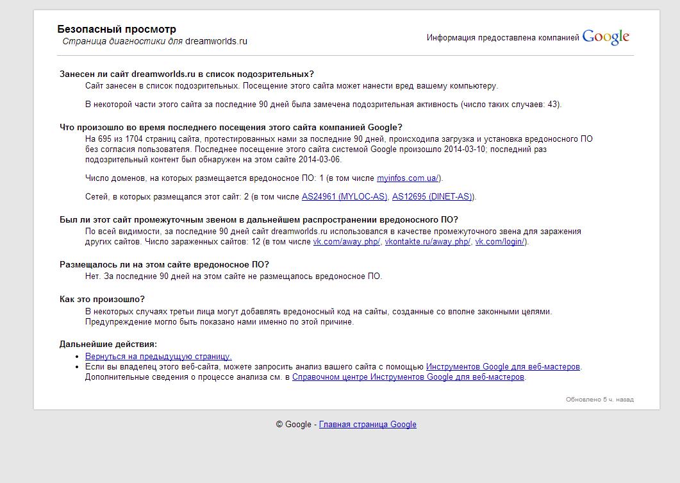Click the line 'Предупреждение могло быть показано нами'
This screenshot has height=483, width=680.
coord(219,322)
